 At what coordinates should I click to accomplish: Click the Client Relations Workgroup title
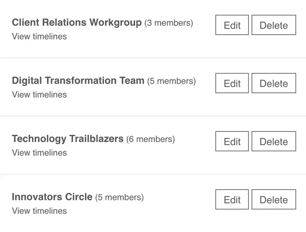(76, 22)
